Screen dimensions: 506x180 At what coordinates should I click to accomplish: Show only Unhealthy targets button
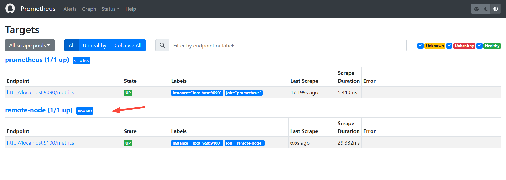point(94,45)
